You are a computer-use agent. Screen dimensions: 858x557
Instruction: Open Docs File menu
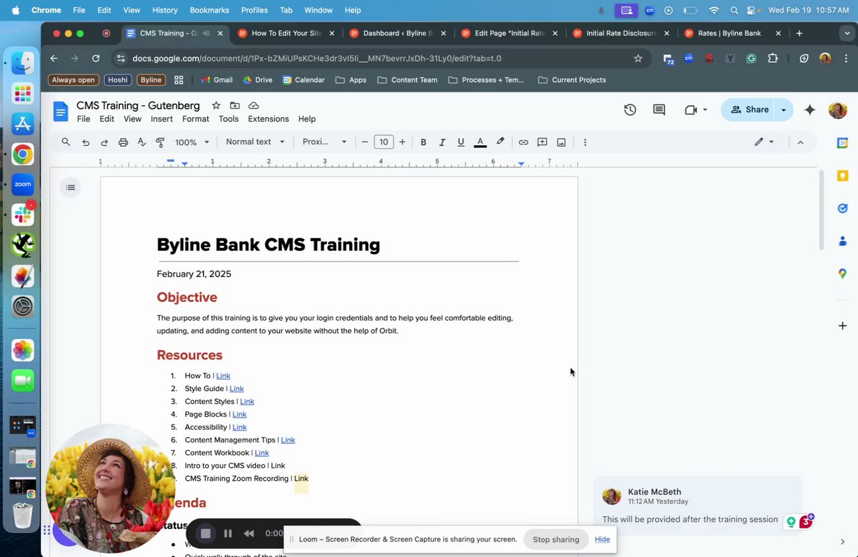(83, 119)
